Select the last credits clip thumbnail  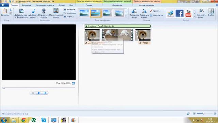(x=143, y=35)
